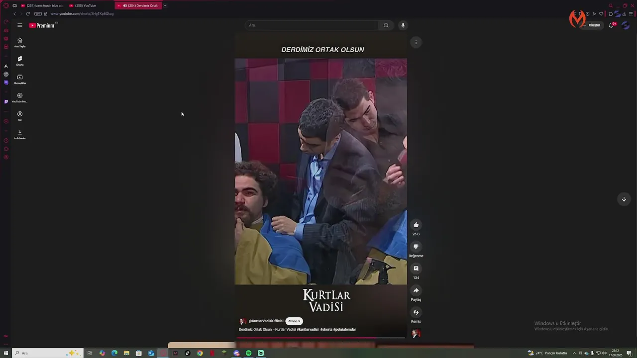
Task: Click the Windows taskbar search box
Action: pyautogui.click(x=47, y=353)
